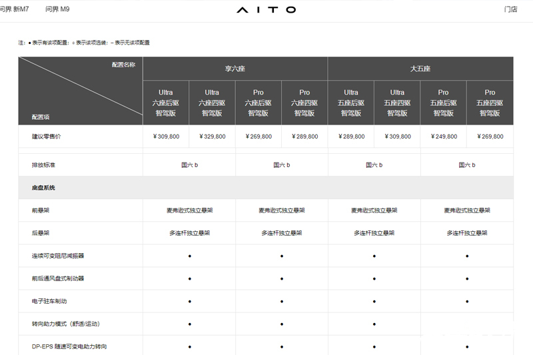Click the 排放标准 row label
The width and height of the screenshot is (533, 355).
click(43, 165)
